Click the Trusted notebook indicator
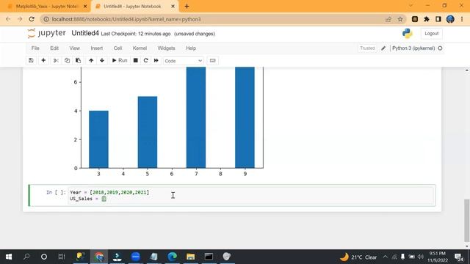This screenshot has height=264, width=470. pos(367,48)
